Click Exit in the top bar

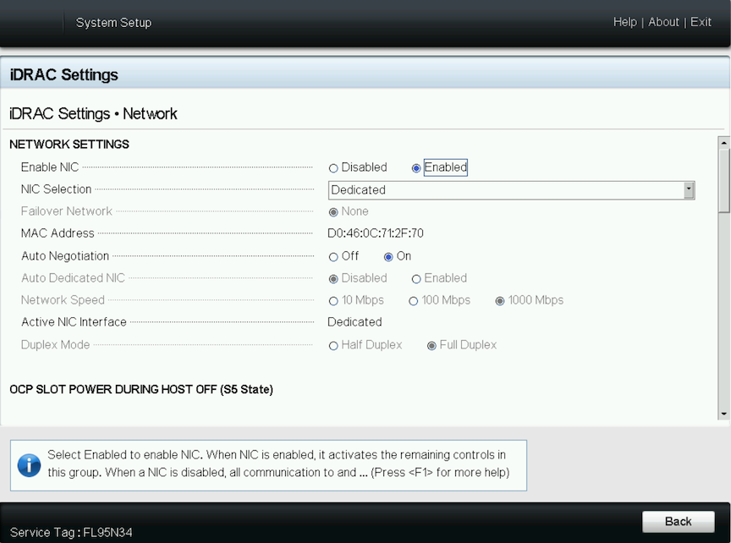pyautogui.click(x=701, y=22)
